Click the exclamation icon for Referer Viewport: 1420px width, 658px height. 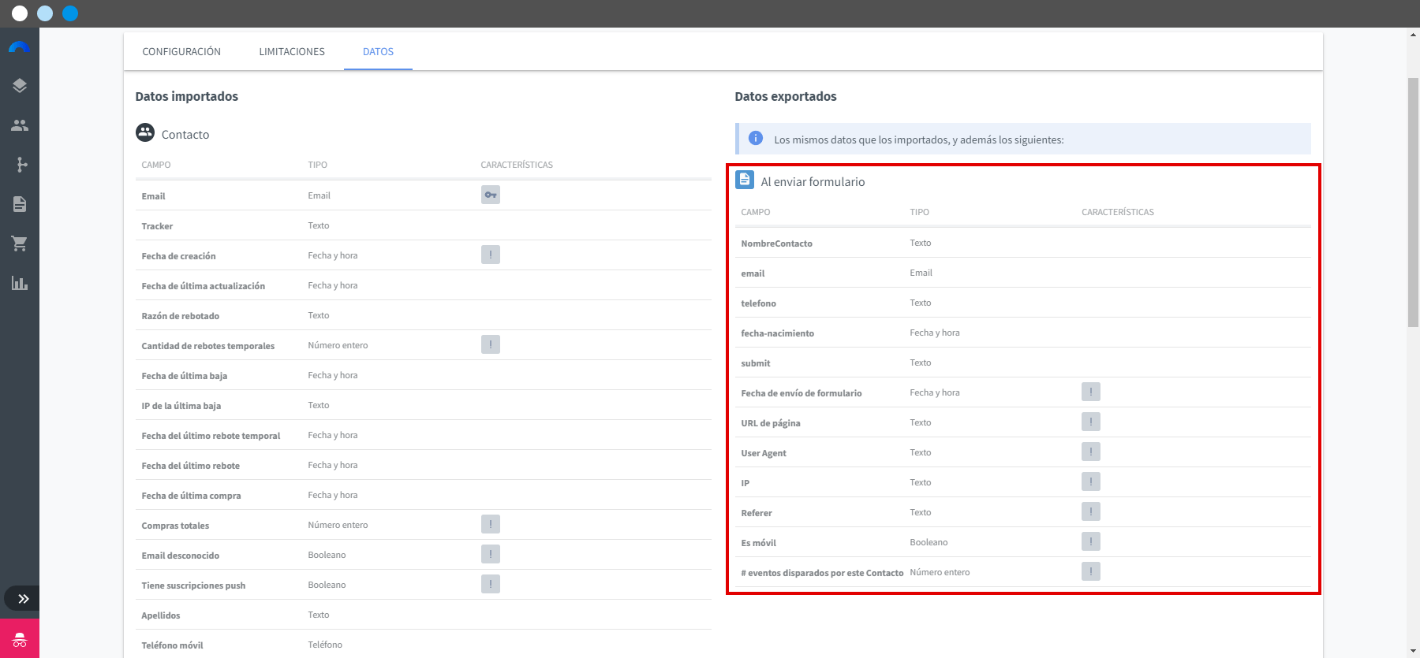(x=1091, y=511)
